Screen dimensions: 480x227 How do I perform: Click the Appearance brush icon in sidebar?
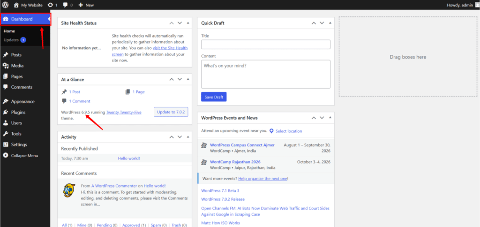tap(5, 101)
